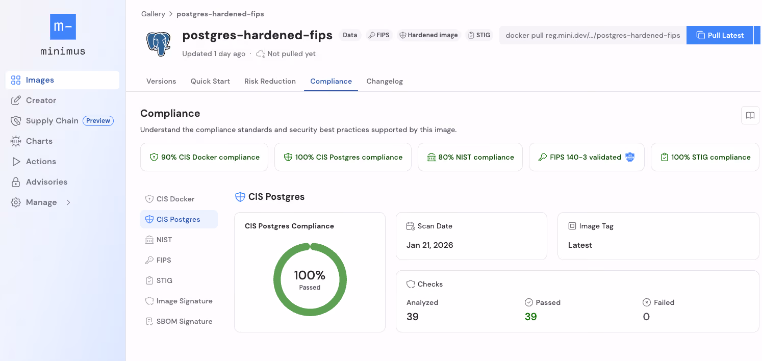Viewport: 762px width, 361px height.
Task: Select STIG in compliance list
Action: (179, 280)
